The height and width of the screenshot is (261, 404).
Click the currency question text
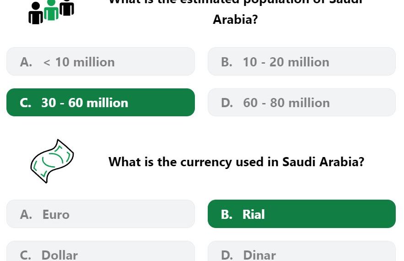tap(236, 162)
